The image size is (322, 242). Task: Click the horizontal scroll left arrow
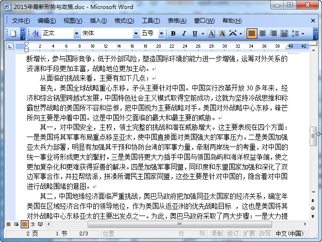click(49, 224)
